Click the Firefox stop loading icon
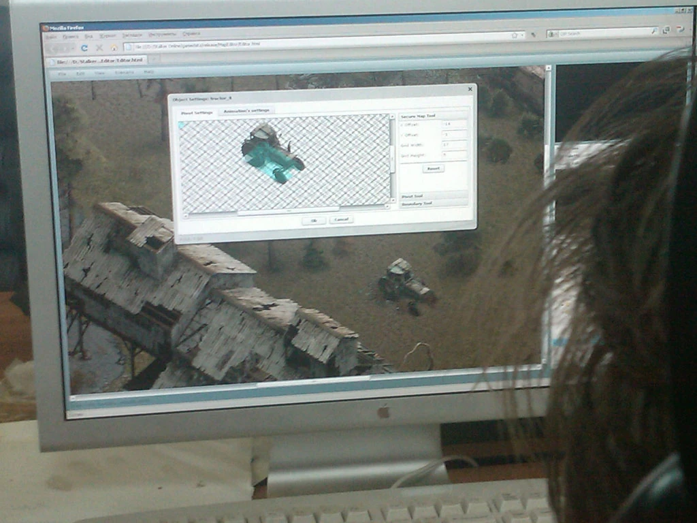Screen dimensions: 697x523 coord(99,48)
